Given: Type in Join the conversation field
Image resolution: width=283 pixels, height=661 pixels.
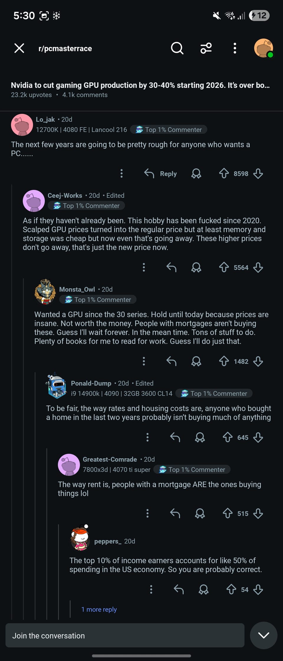Looking at the screenshot, I should 125,635.
